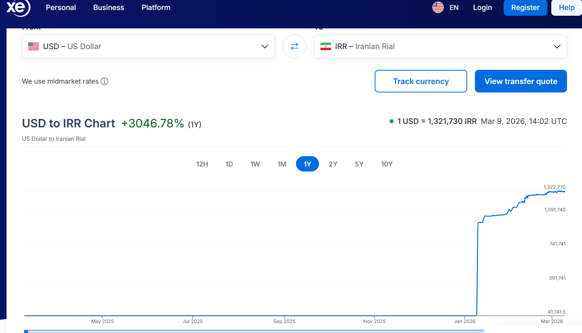Click the green live rate indicator dot

(x=392, y=121)
